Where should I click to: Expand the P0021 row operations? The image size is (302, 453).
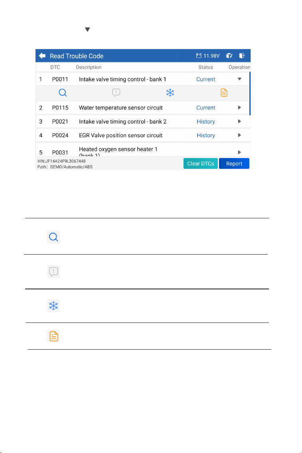(x=239, y=121)
